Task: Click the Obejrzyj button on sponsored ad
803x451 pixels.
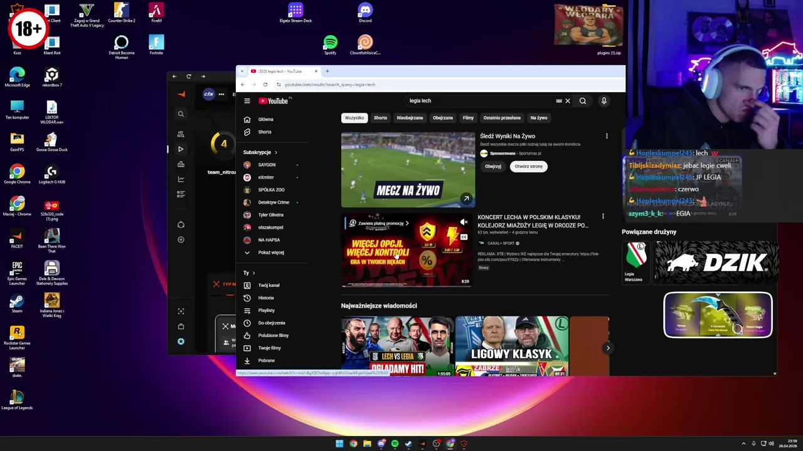Action: pyautogui.click(x=493, y=166)
